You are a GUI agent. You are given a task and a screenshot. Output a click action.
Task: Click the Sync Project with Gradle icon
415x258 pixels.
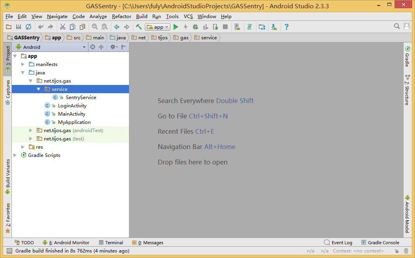coord(250,27)
